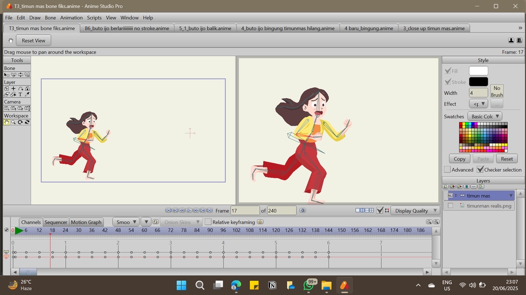Image resolution: width=526 pixels, height=295 pixels.
Task: Open the Display Quality dropdown
Action: tap(416, 211)
